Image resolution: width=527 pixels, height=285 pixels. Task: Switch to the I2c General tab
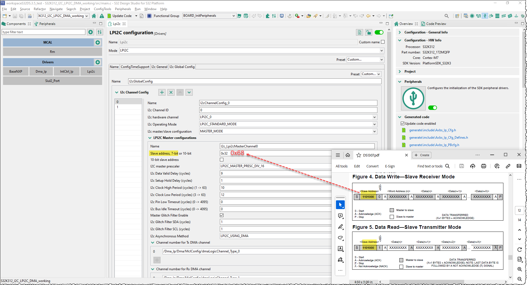coord(159,67)
